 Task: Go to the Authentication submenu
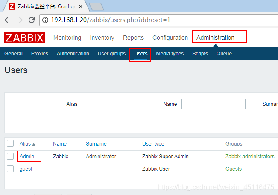73,54
